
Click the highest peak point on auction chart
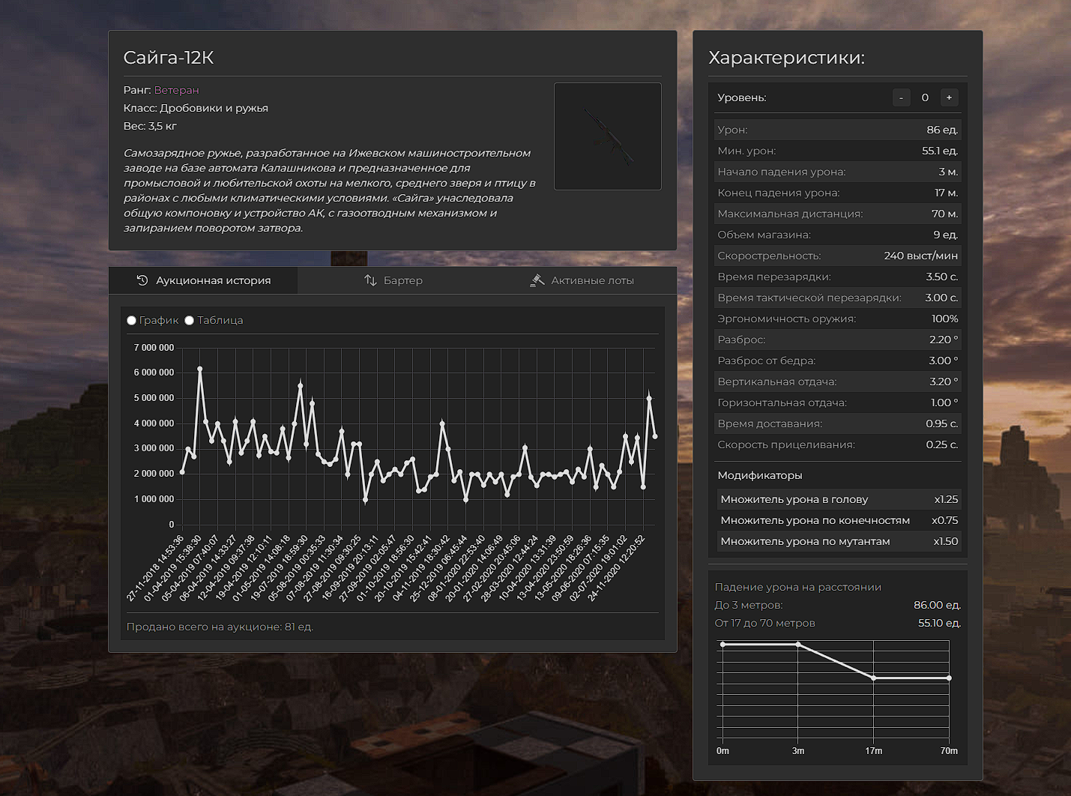pos(200,369)
